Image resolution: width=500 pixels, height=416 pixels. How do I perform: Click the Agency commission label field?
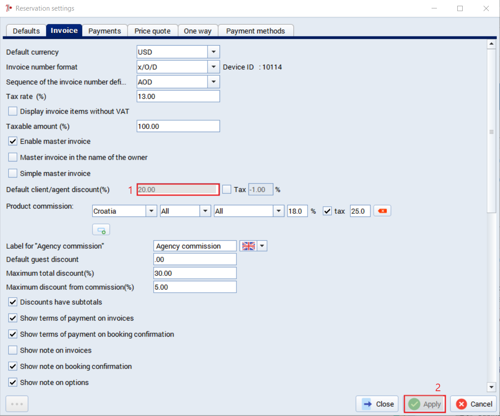click(195, 246)
